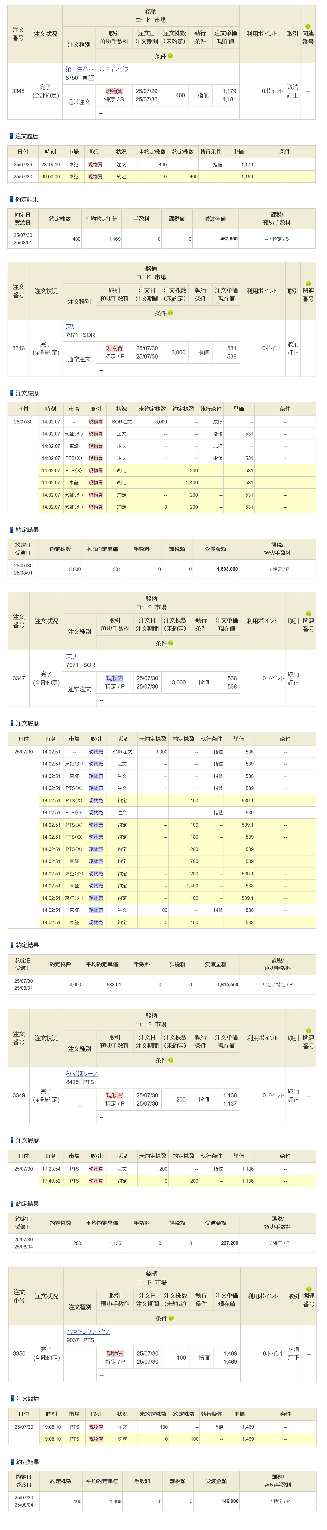Click the 現物買 label in order 3349 summary
The width and height of the screenshot is (327, 1530).
(x=114, y=1095)
